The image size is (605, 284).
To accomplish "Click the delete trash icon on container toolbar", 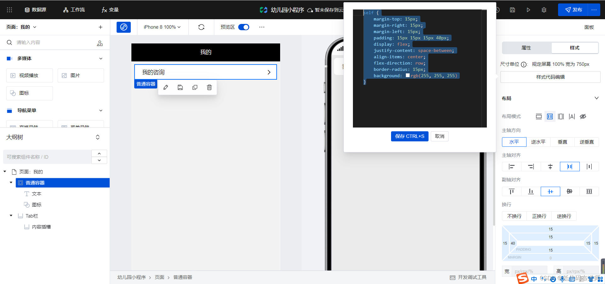I will [209, 88].
